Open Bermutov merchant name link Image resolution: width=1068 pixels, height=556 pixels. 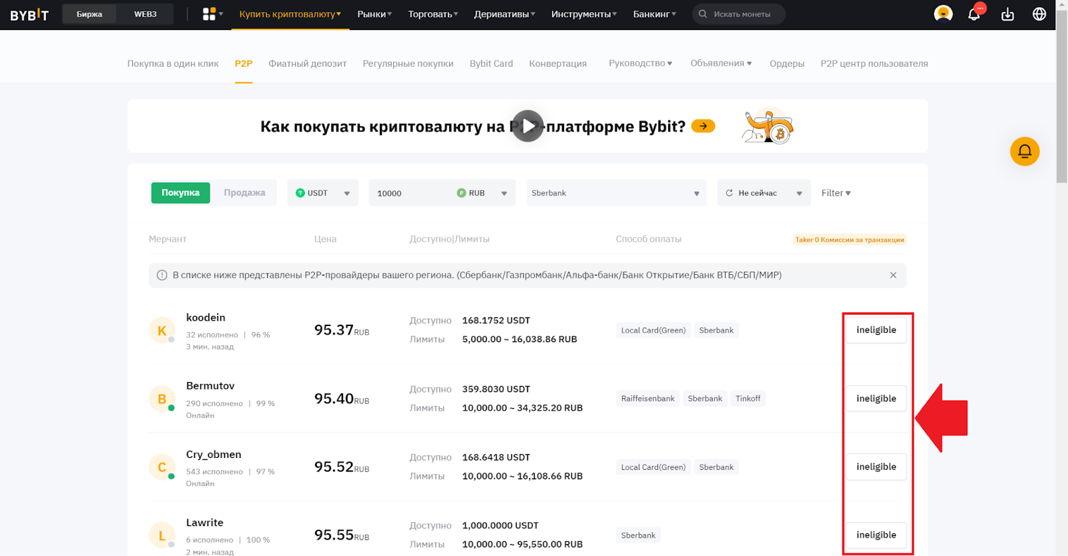pyautogui.click(x=210, y=386)
